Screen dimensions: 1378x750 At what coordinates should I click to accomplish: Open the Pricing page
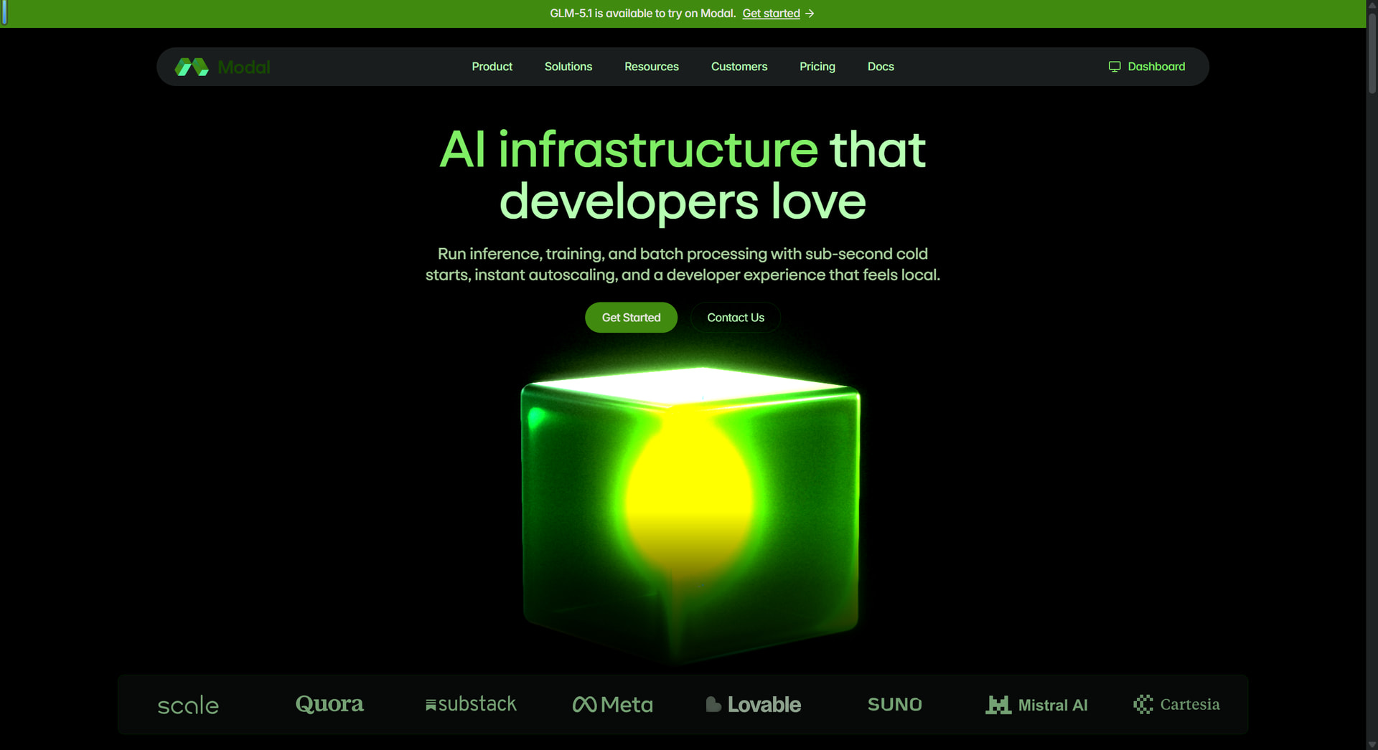tap(817, 67)
